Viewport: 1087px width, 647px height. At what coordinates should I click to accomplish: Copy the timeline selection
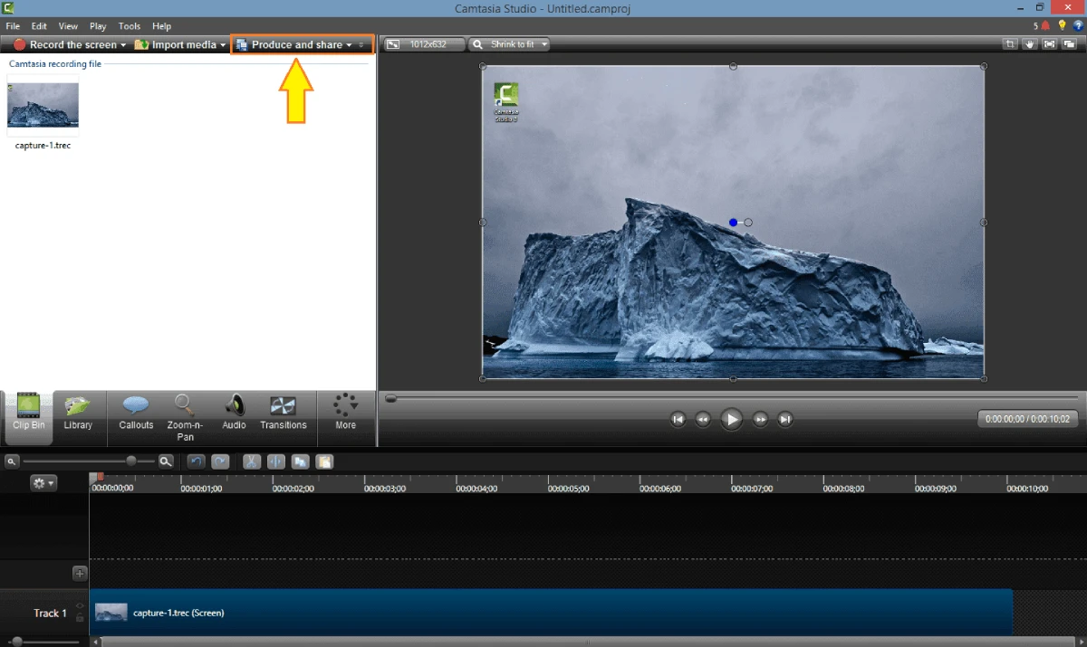coord(300,461)
